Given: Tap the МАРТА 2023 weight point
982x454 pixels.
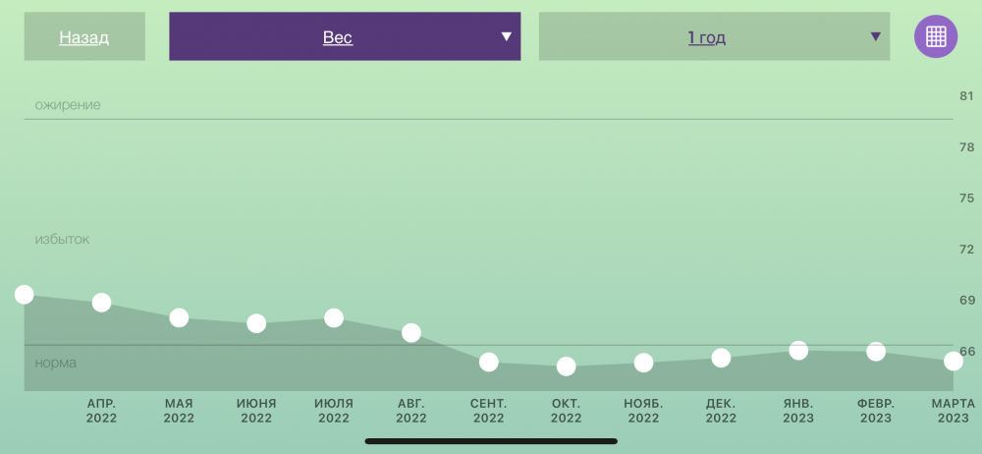Looking at the screenshot, I should coord(954,362).
